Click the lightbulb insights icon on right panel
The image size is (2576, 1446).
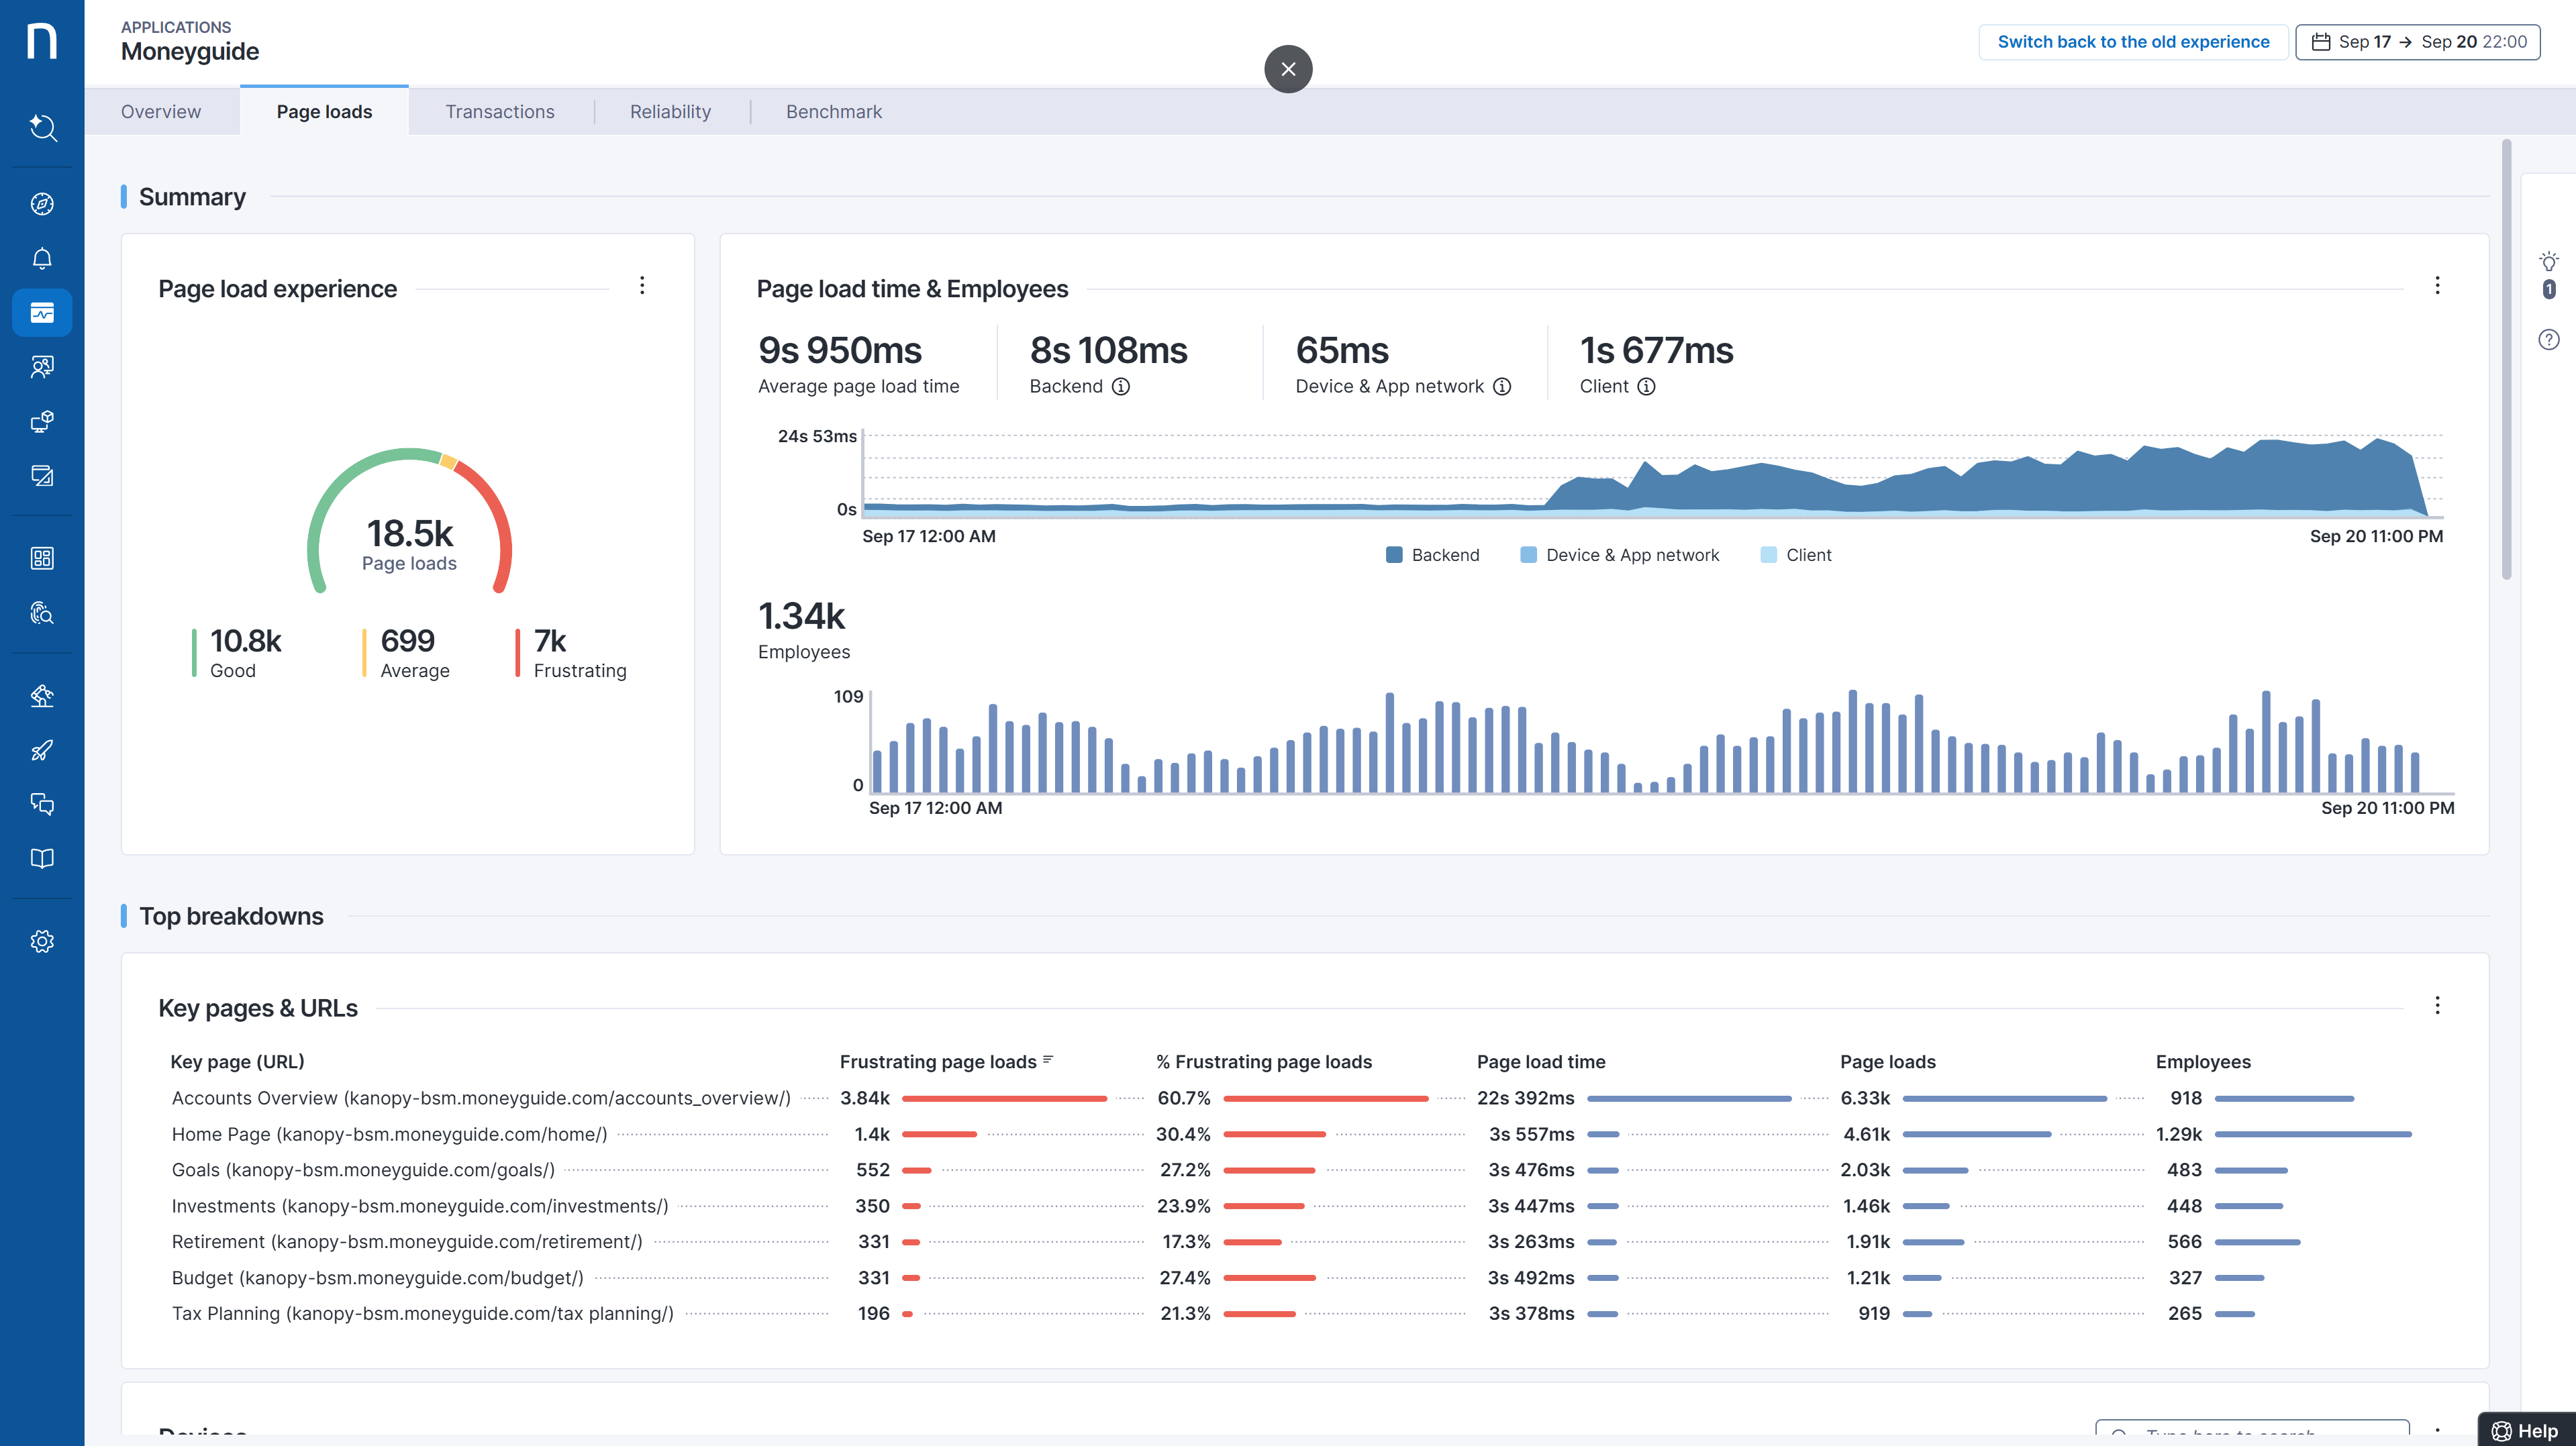(x=2548, y=263)
